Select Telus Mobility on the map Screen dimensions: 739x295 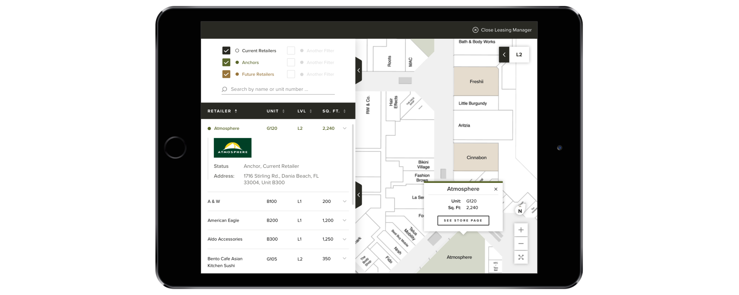[x=411, y=233]
